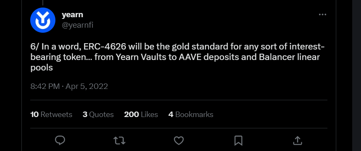View the 4 Bookmarks count
The image size is (361, 151).
point(191,115)
